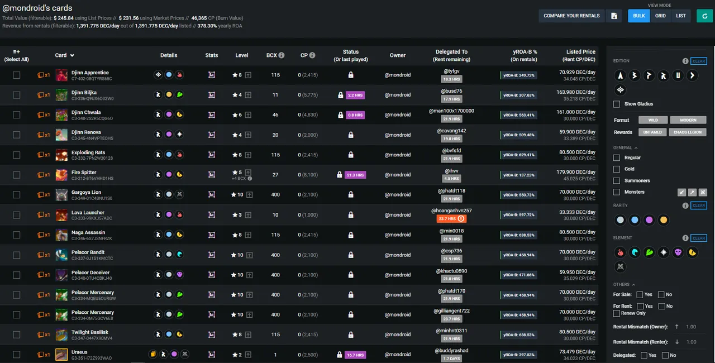The width and height of the screenshot is (715, 363).
Task: Clear the Edition filter
Action: click(699, 61)
